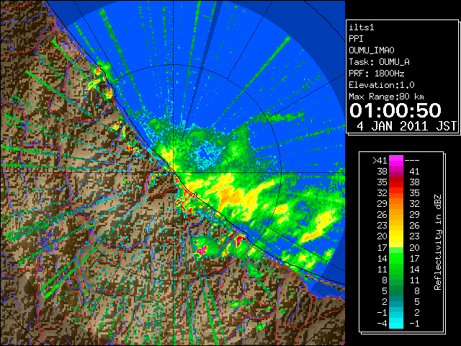Click the 'Reflectivity in dBZ' axis label
Viewport: 461px width, 346px height.
click(x=438, y=242)
